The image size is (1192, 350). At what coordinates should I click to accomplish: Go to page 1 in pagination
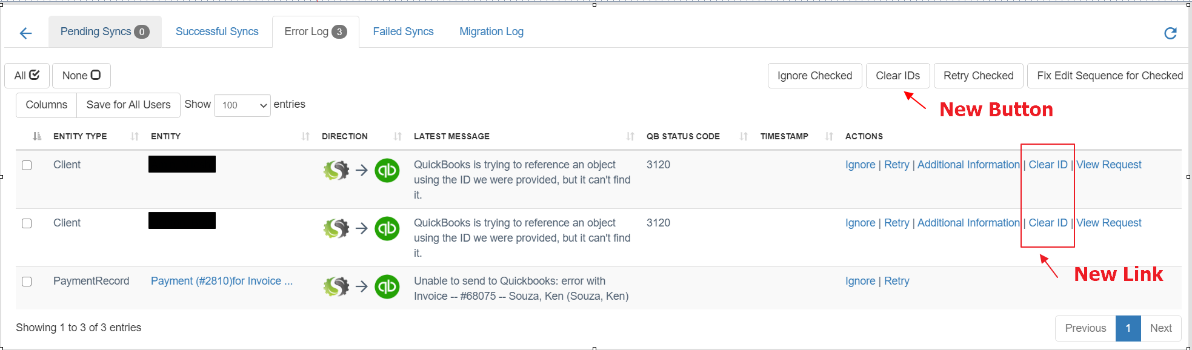pyautogui.click(x=1128, y=328)
